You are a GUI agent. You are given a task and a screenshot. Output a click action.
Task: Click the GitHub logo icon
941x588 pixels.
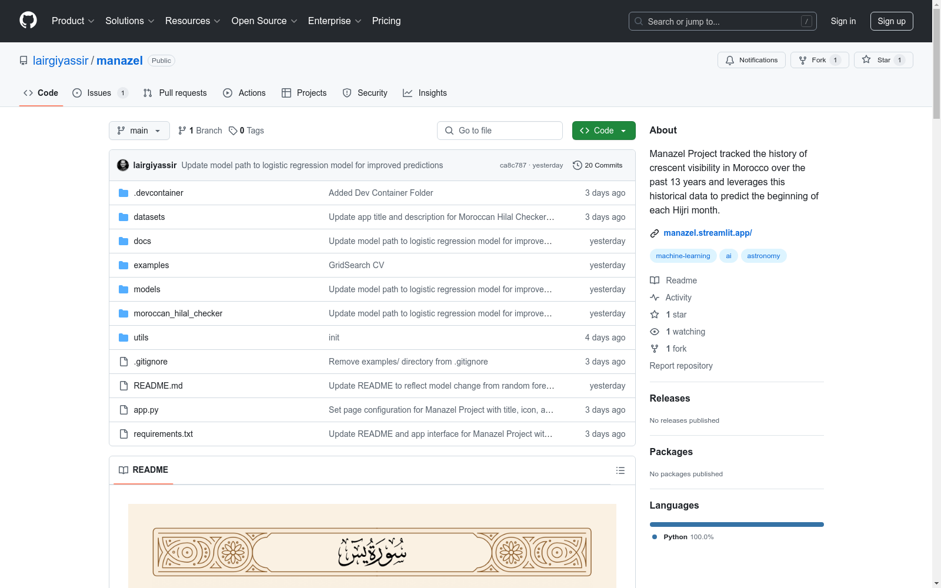click(x=28, y=21)
